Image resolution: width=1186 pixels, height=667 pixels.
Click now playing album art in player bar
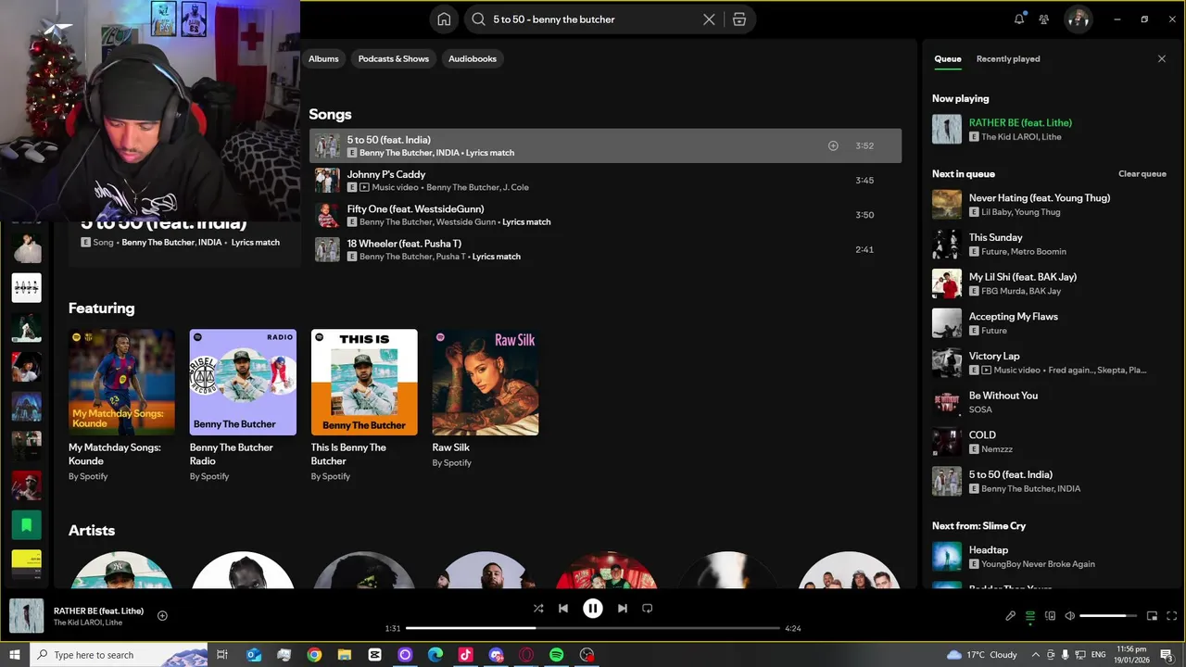[26, 616]
